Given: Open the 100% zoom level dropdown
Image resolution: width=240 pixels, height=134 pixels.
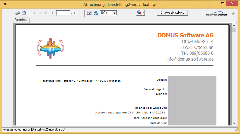Looking at the screenshot, I should tap(114, 13).
